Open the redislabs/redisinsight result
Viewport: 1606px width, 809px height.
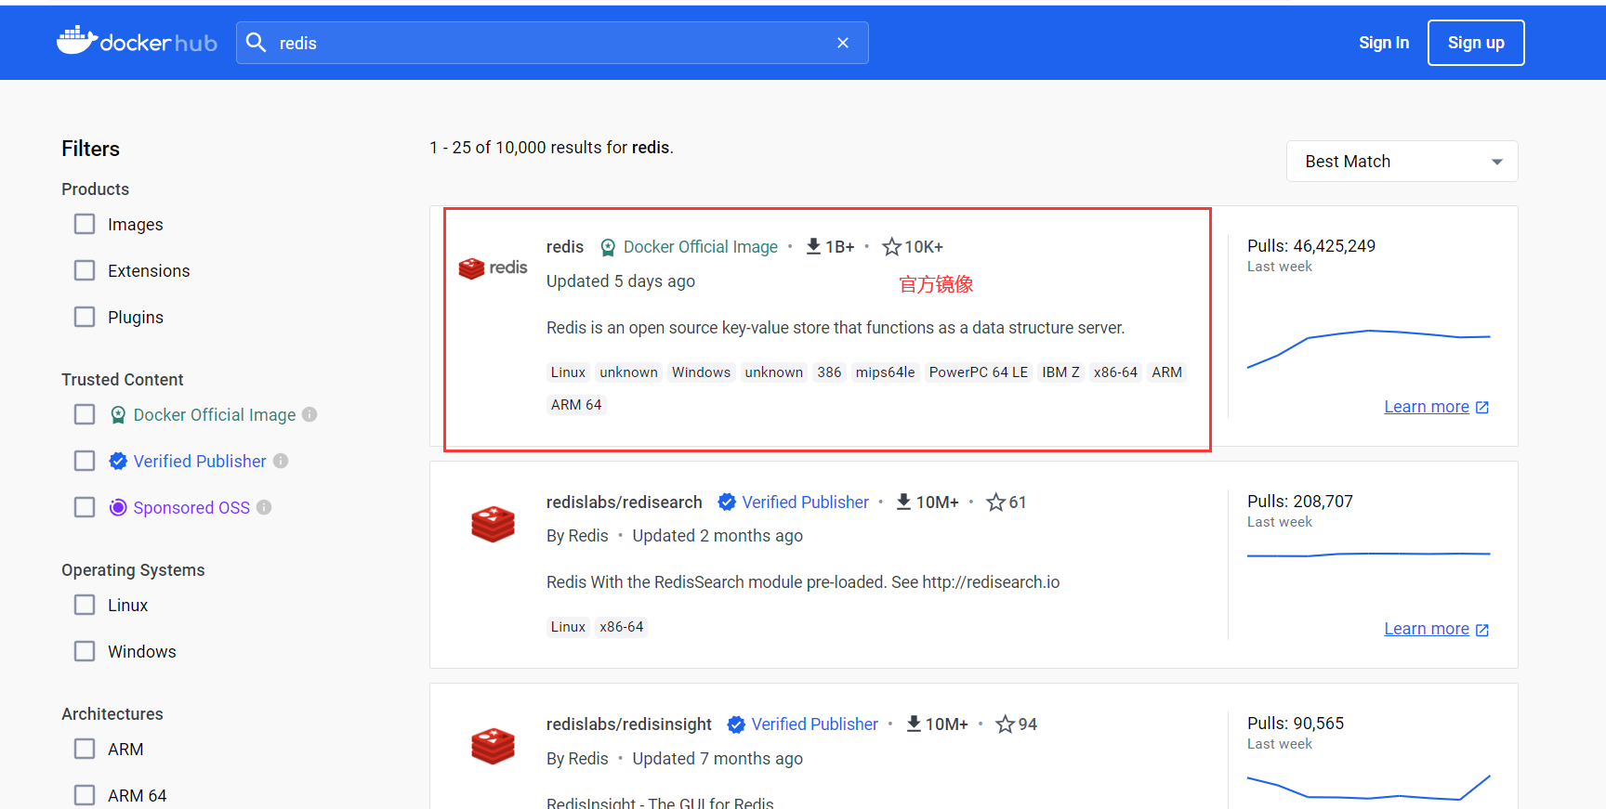pyautogui.click(x=629, y=724)
